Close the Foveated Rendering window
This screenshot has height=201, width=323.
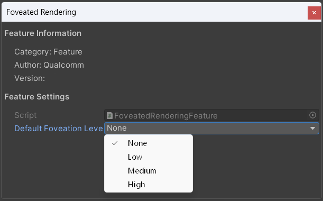(314, 13)
